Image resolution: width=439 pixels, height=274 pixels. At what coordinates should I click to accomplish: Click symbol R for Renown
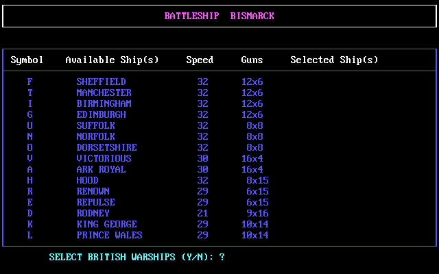pos(29,191)
